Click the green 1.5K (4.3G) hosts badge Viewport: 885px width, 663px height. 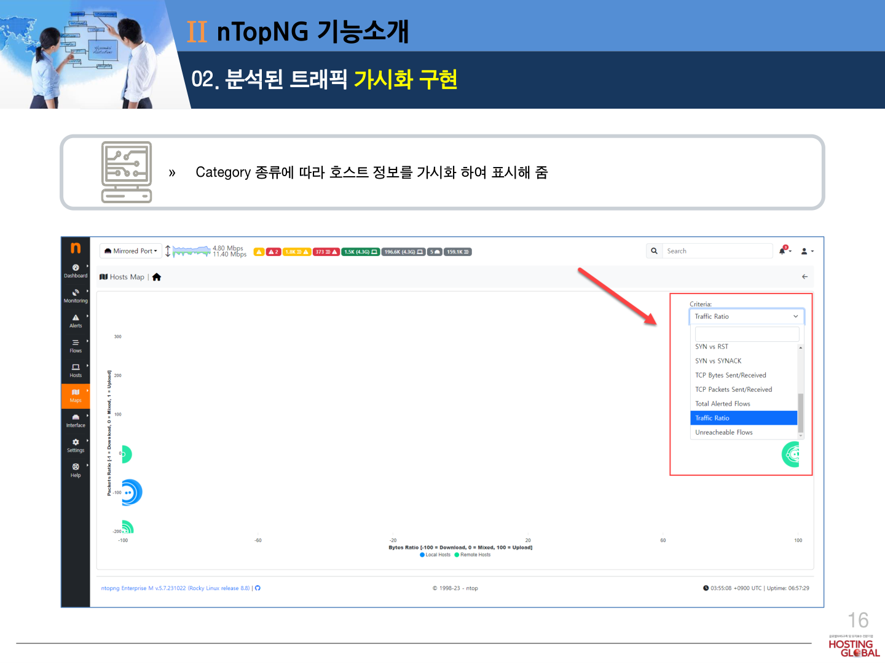point(361,252)
